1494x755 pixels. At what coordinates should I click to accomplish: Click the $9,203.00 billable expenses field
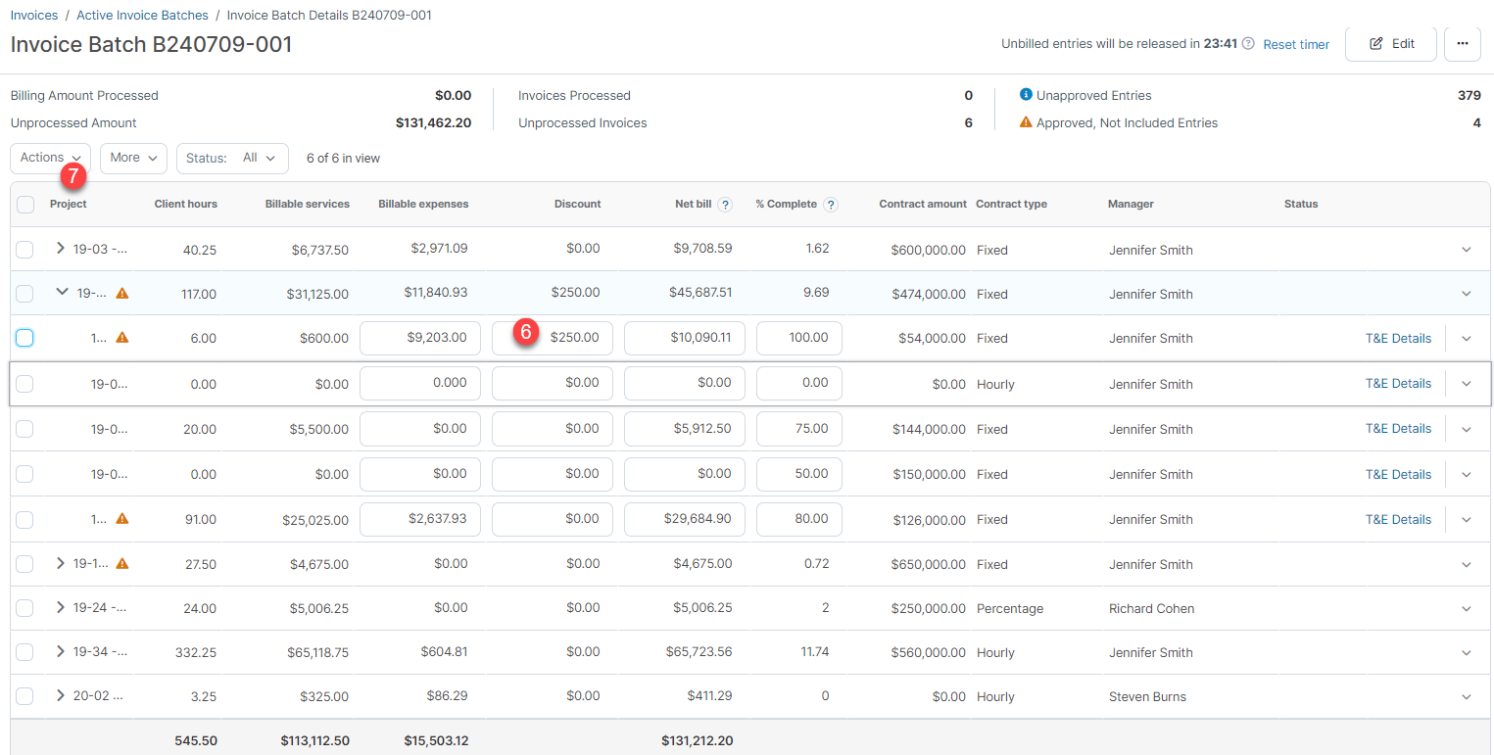click(x=420, y=338)
